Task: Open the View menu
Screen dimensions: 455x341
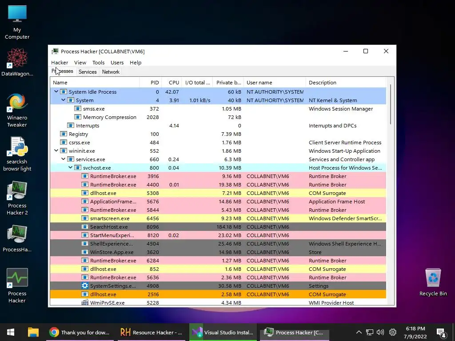Action: tap(80, 63)
